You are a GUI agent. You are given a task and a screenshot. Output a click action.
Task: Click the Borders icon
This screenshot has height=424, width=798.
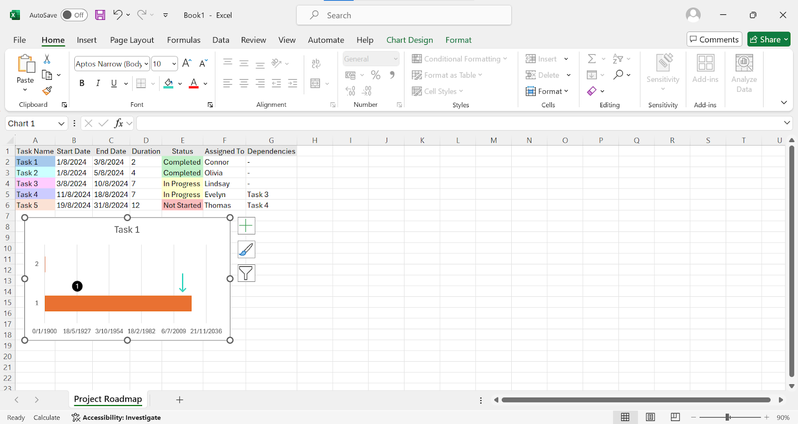pyautogui.click(x=141, y=83)
